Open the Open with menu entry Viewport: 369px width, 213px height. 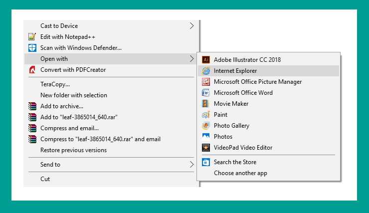pos(112,58)
